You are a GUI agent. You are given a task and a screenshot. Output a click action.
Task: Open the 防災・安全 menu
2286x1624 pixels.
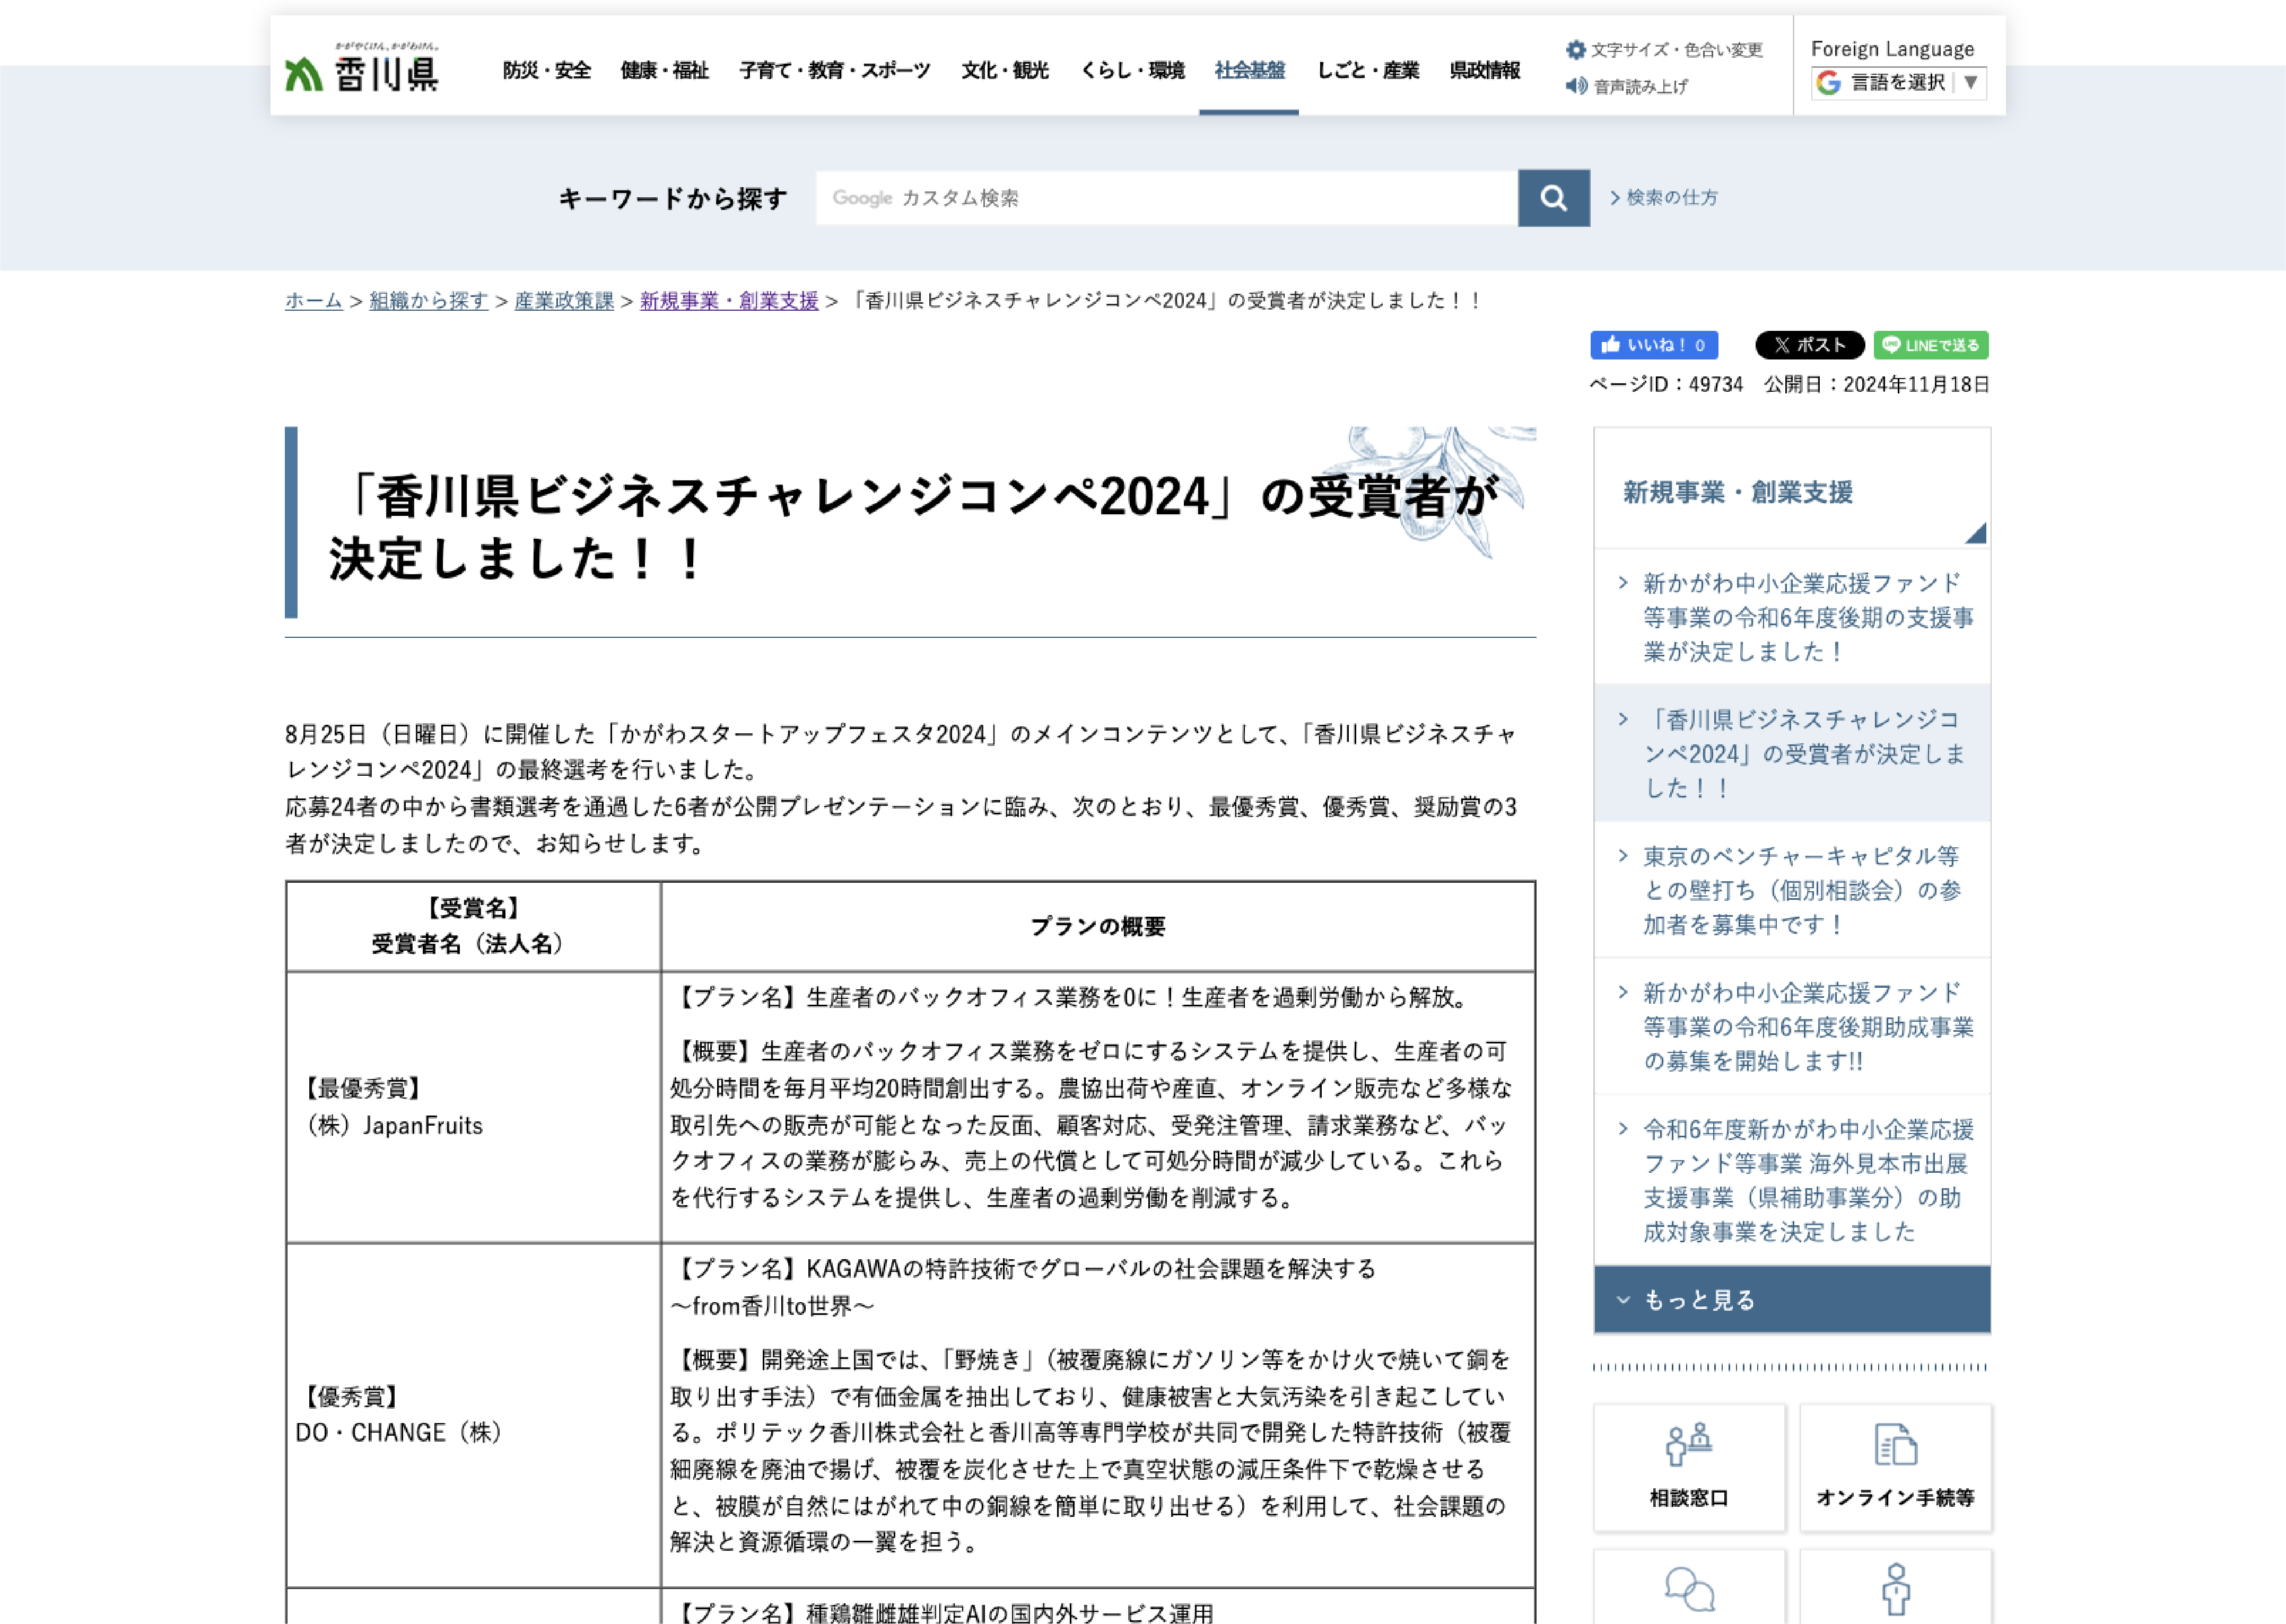546,70
